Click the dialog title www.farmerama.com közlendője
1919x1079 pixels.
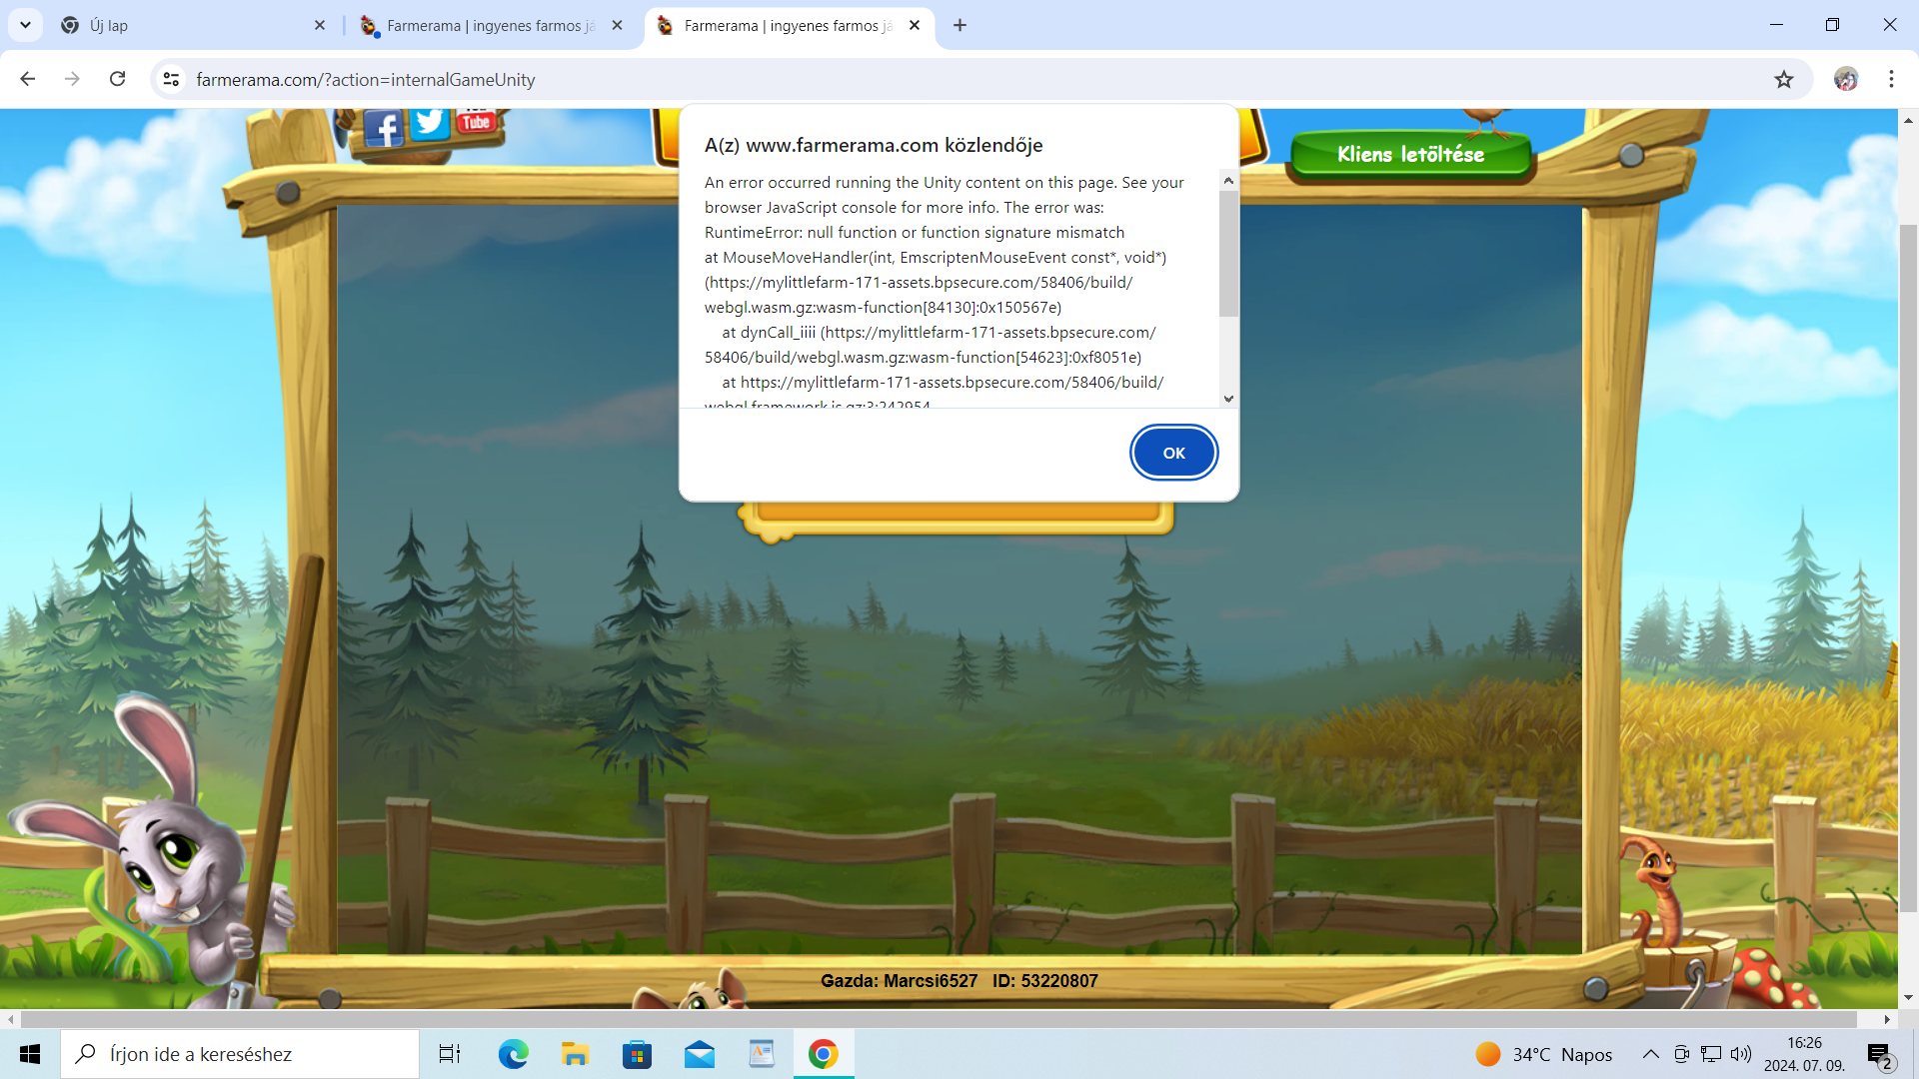pyautogui.click(x=873, y=145)
